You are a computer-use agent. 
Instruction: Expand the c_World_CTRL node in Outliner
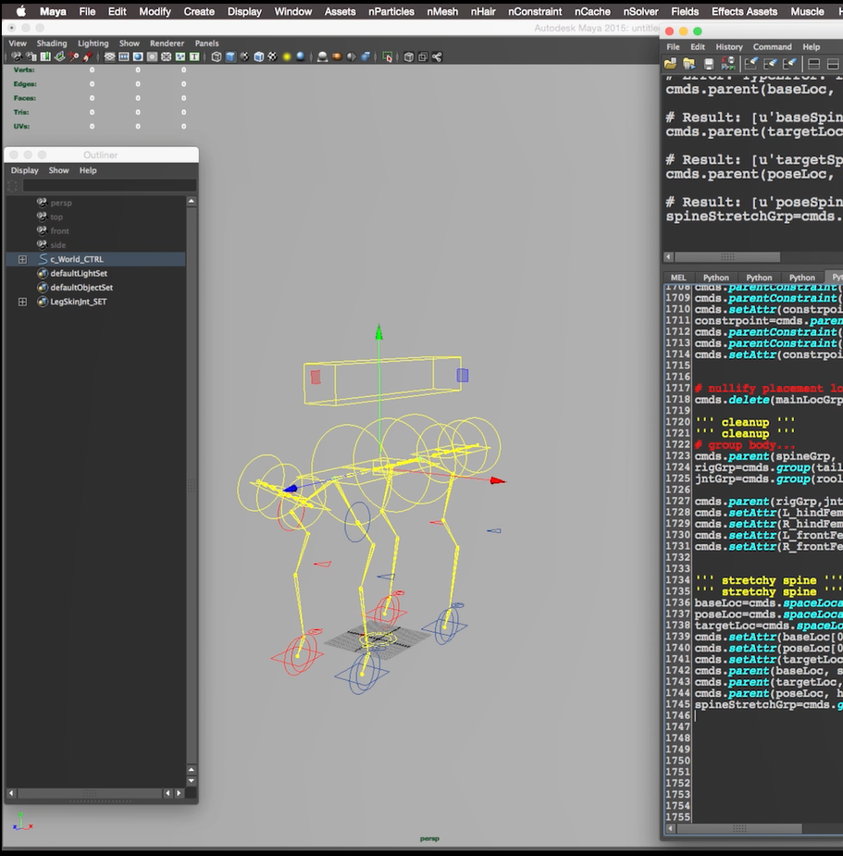(x=22, y=259)
